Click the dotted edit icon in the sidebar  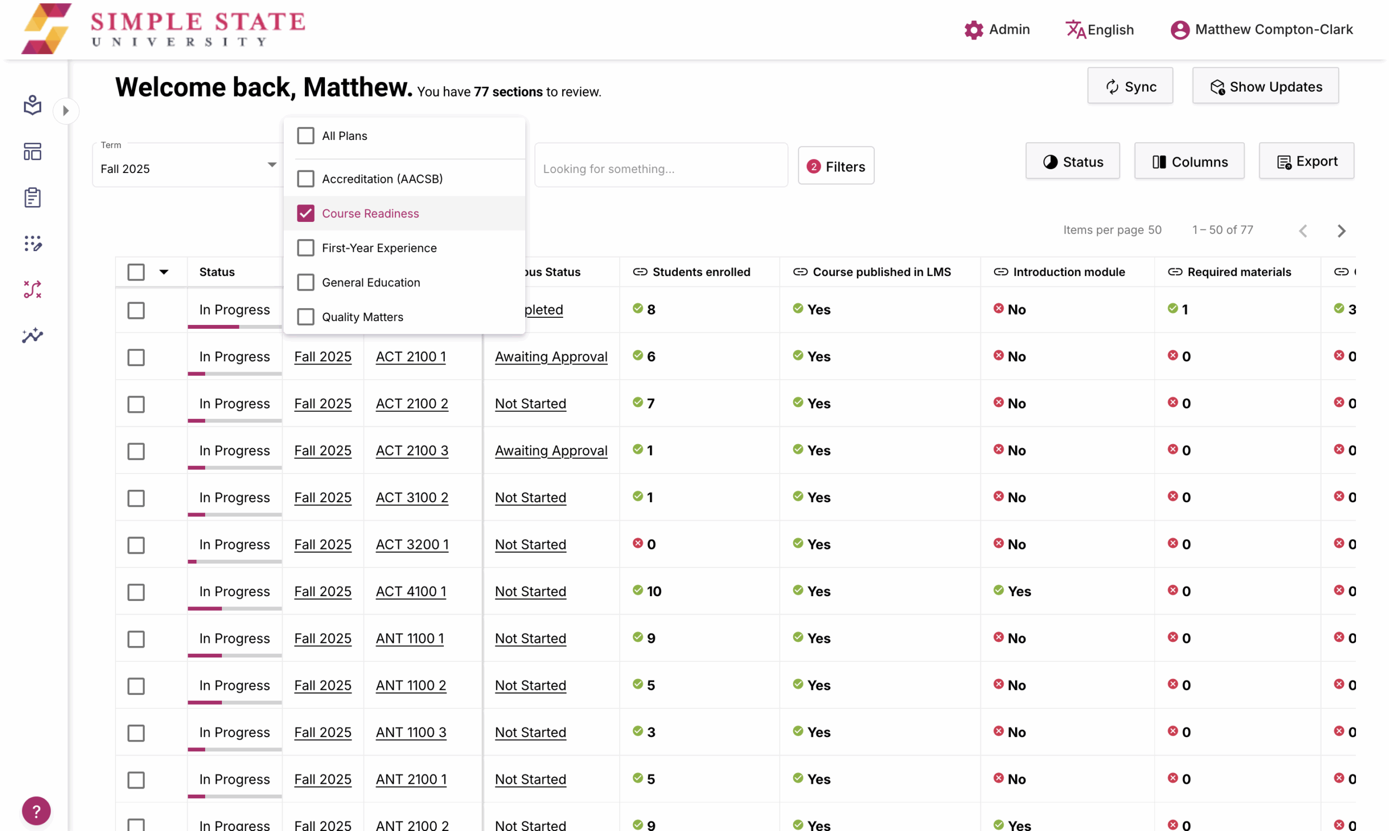pyautogui.click(x=32, y=243)
